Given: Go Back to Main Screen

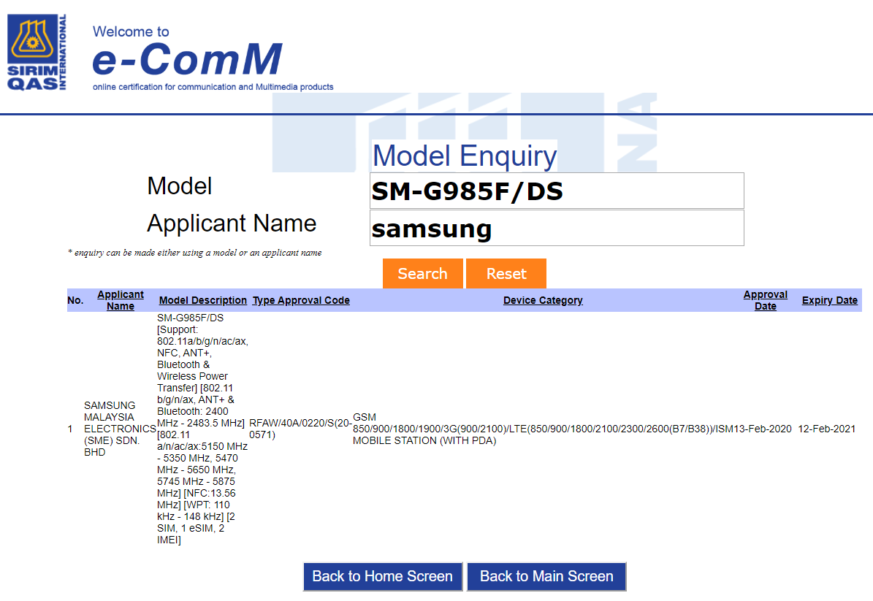Looking at the screenshot, I should 546,576.
